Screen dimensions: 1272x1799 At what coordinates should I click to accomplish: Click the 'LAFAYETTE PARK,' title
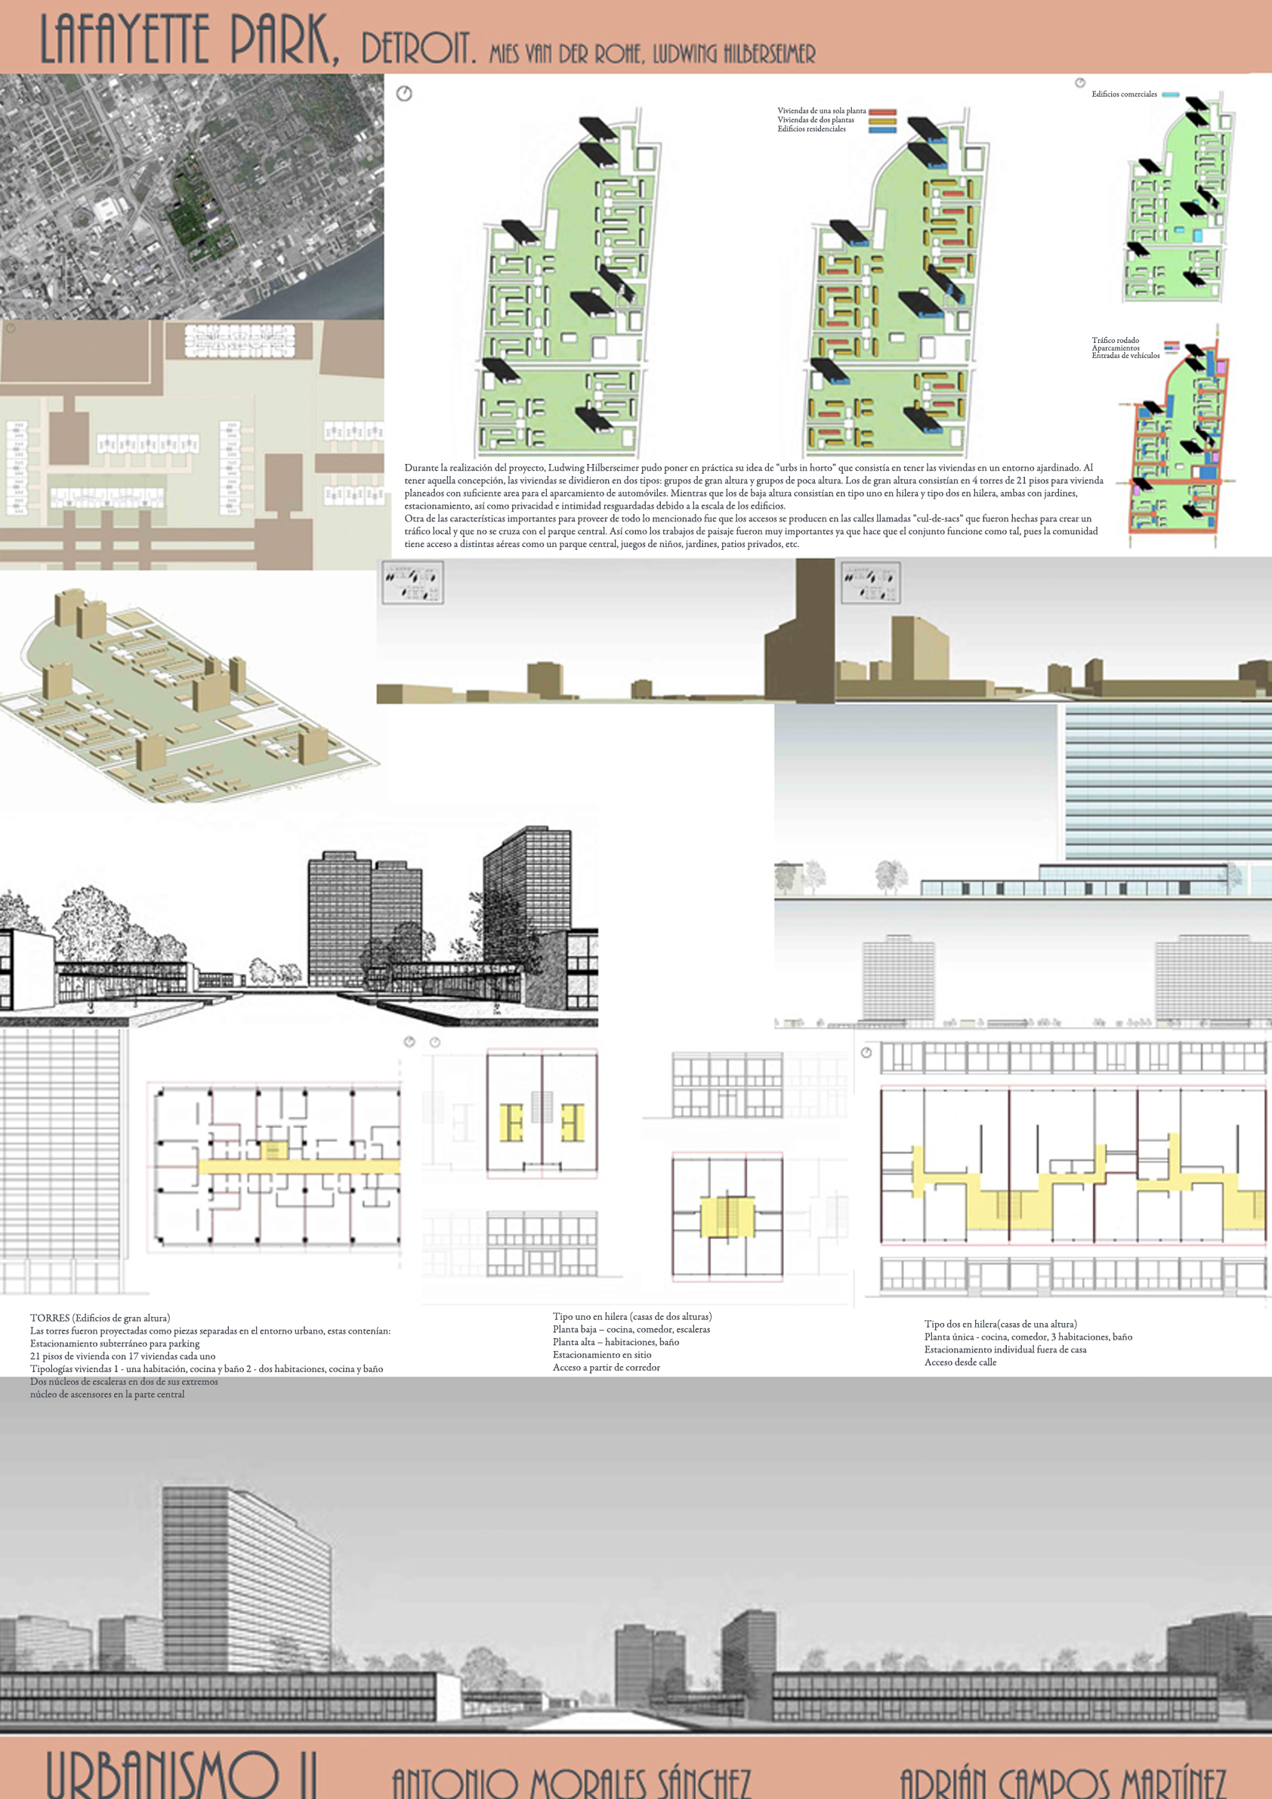(190, 39)
